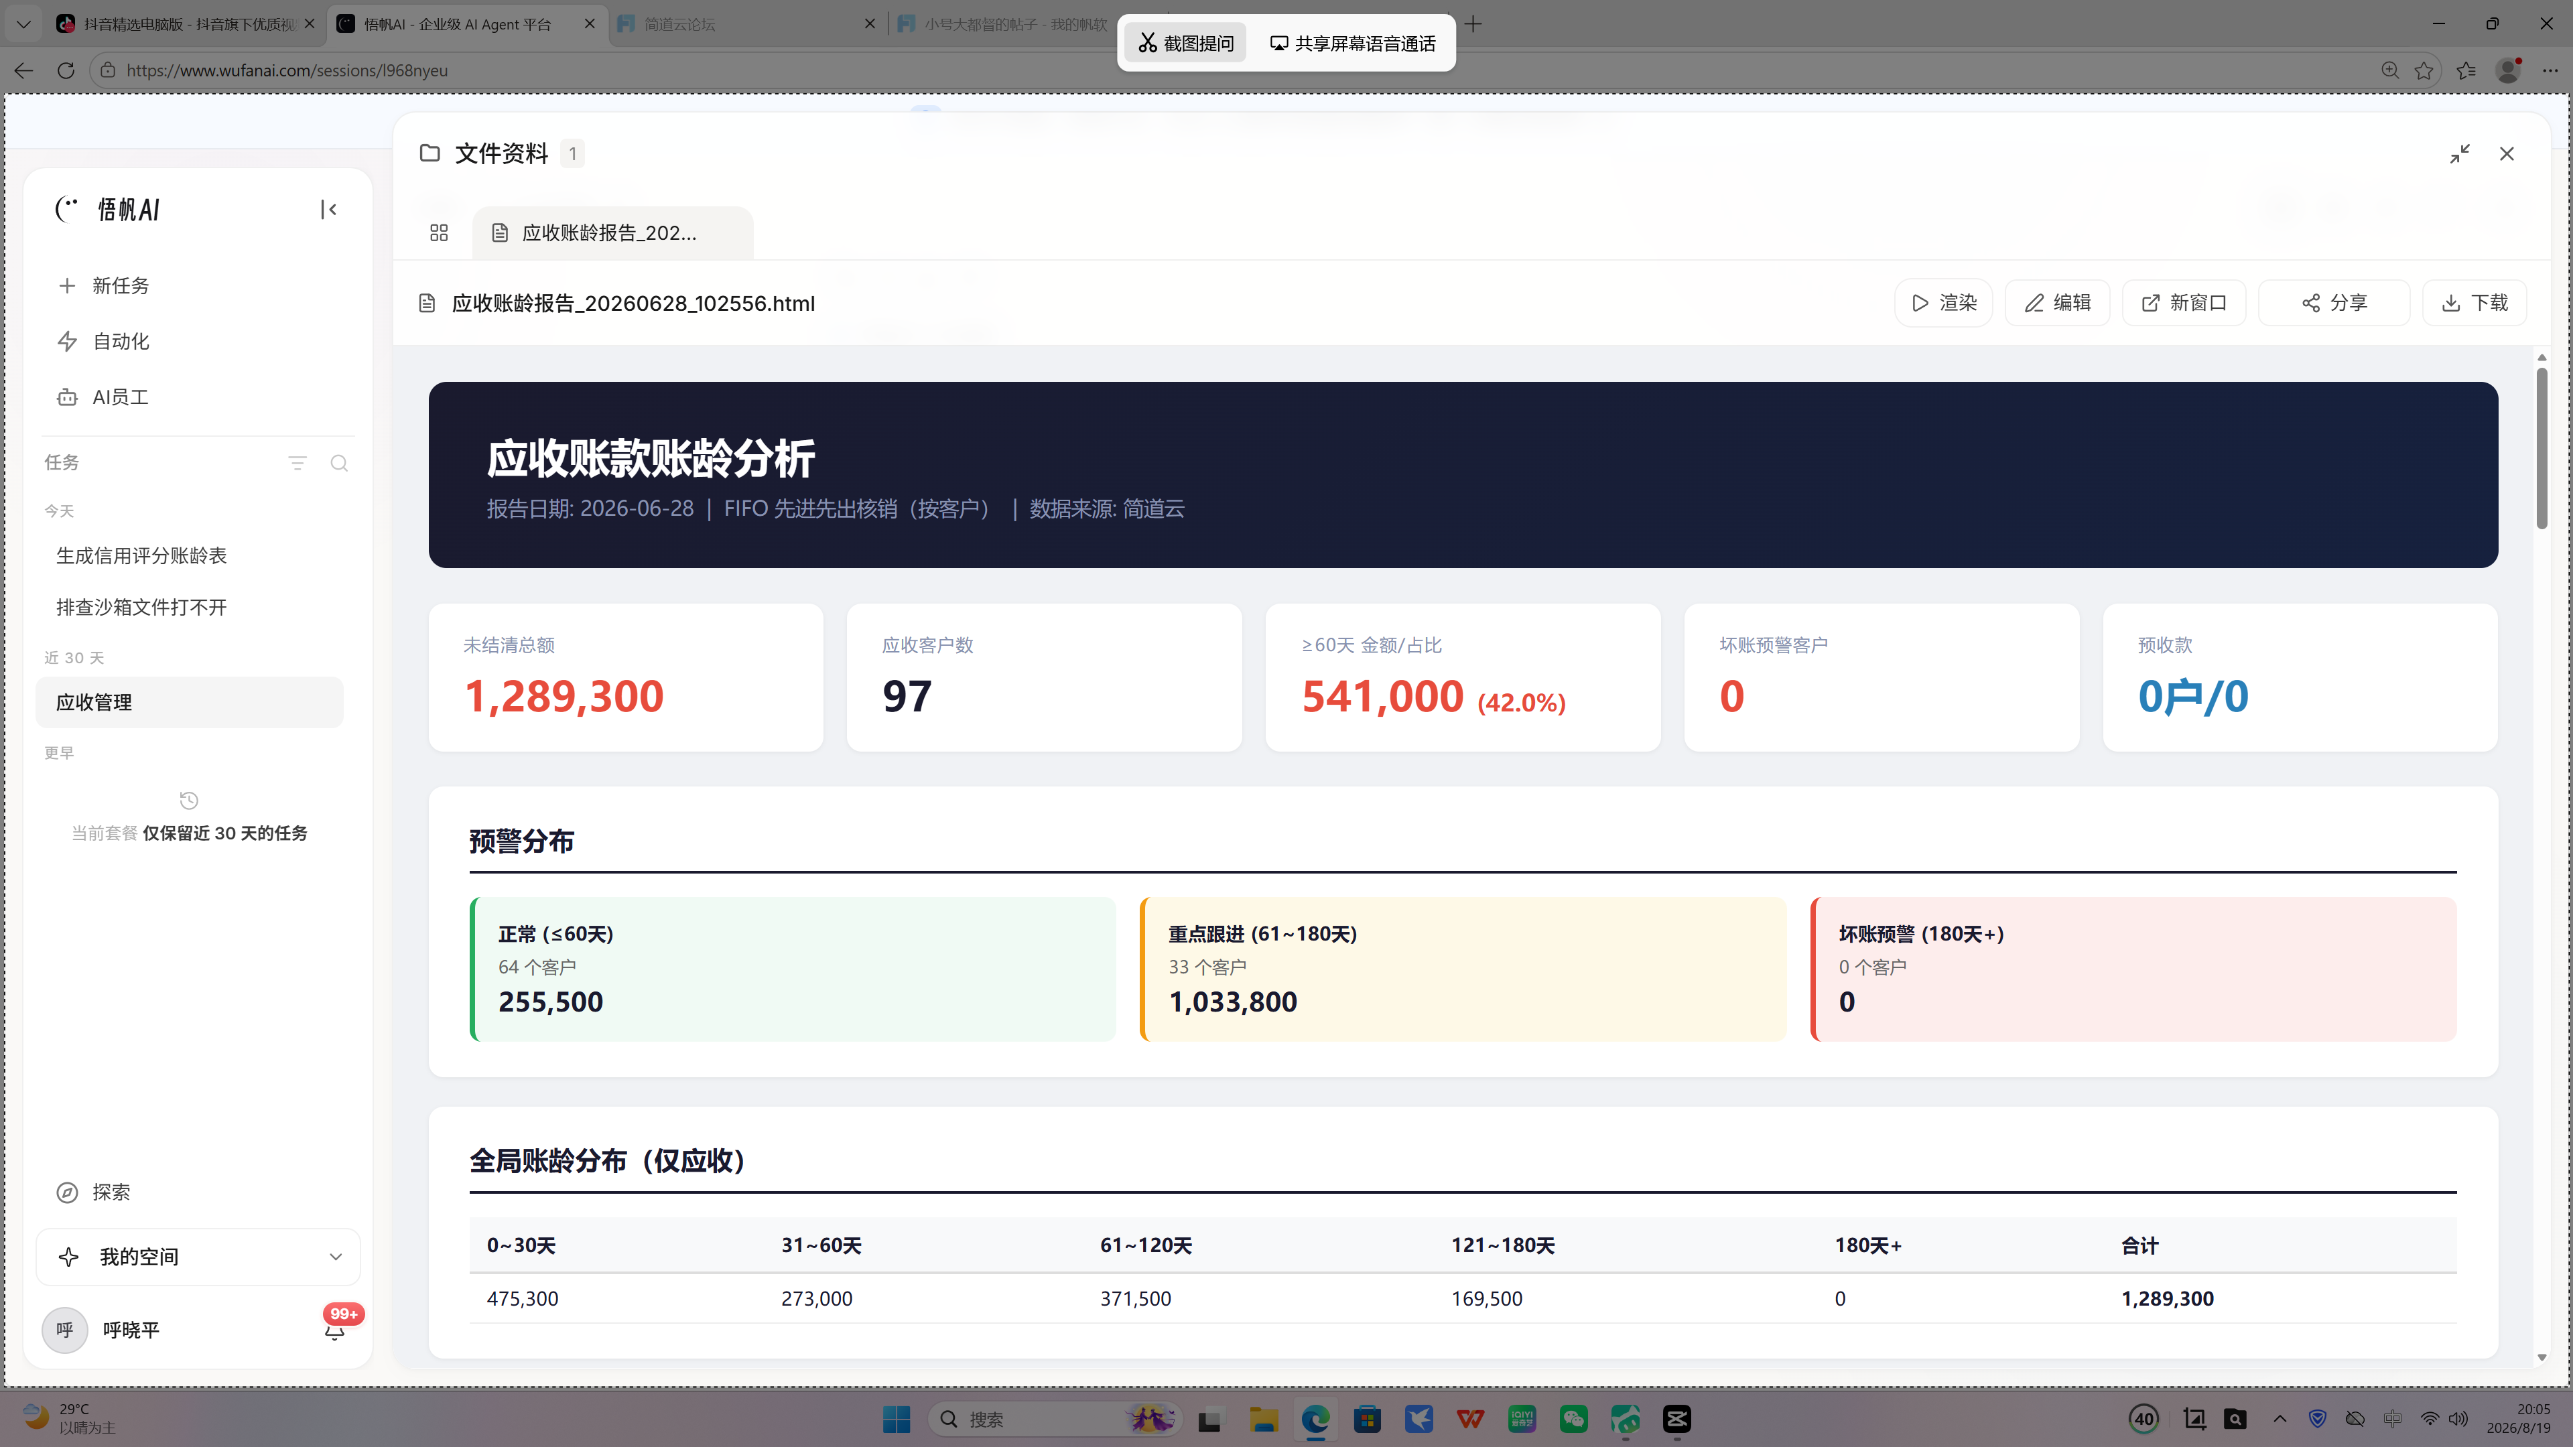Click the 未结清总额 value 1,289,300
The width and height of the screenshot is (2573, 1447).
(x=564, y=696)
